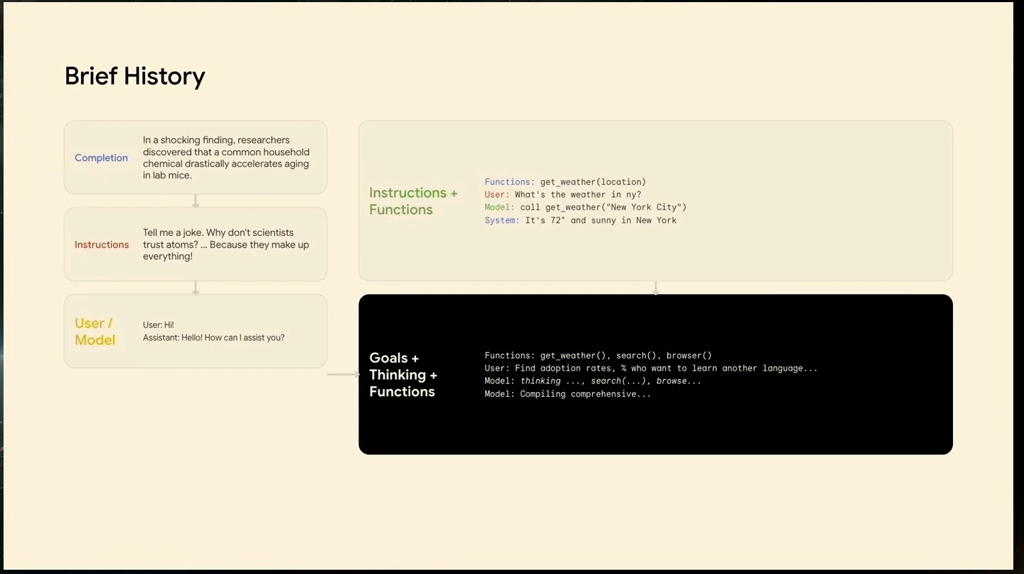1024x574 pixels.
Task: Click the line 'Functions: get_weather(location)'
Action: tap(565, 182)
